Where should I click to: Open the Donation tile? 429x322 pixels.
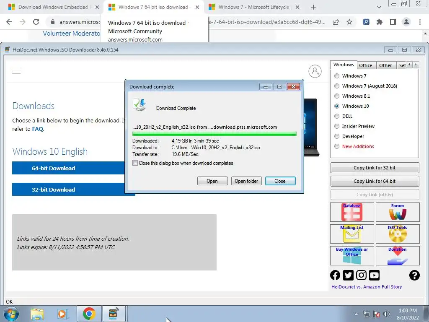(x=398, y=256)
